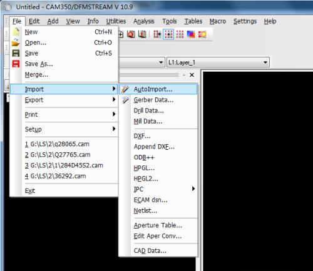Open recent file q28065.cam
The height and width of the screenshot is (271, 313).
[64, 144]
